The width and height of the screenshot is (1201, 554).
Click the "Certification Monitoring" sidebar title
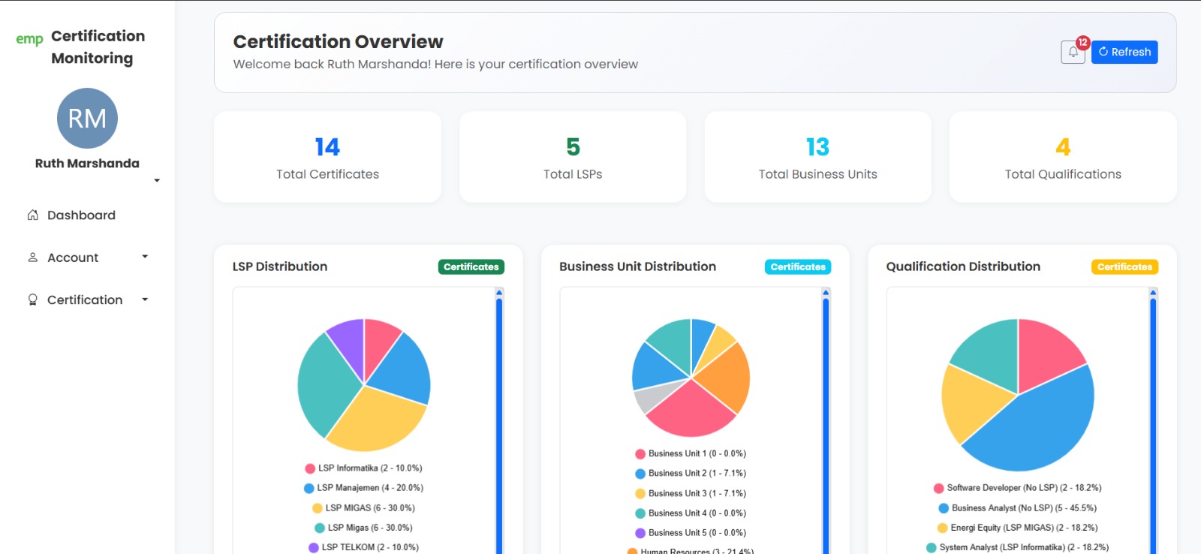[98, 47]
